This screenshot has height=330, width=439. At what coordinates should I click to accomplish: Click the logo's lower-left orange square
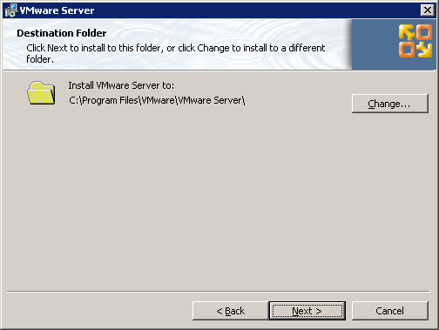coord(407,50)
